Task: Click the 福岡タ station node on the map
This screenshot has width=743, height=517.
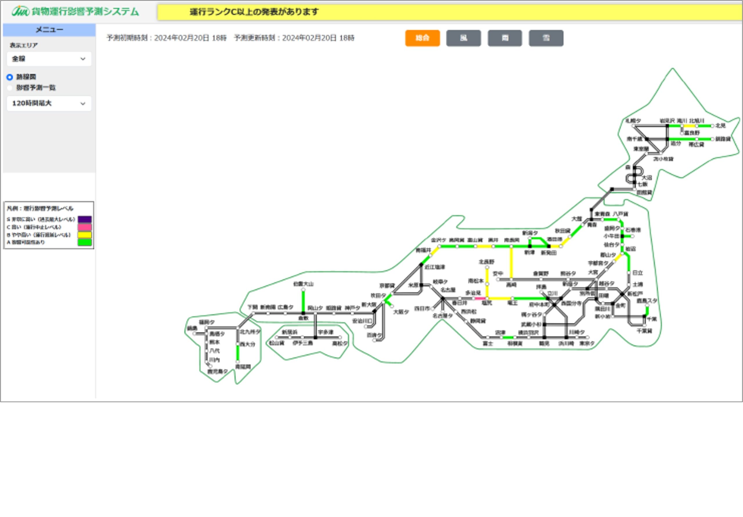Action: coord(206,327)
